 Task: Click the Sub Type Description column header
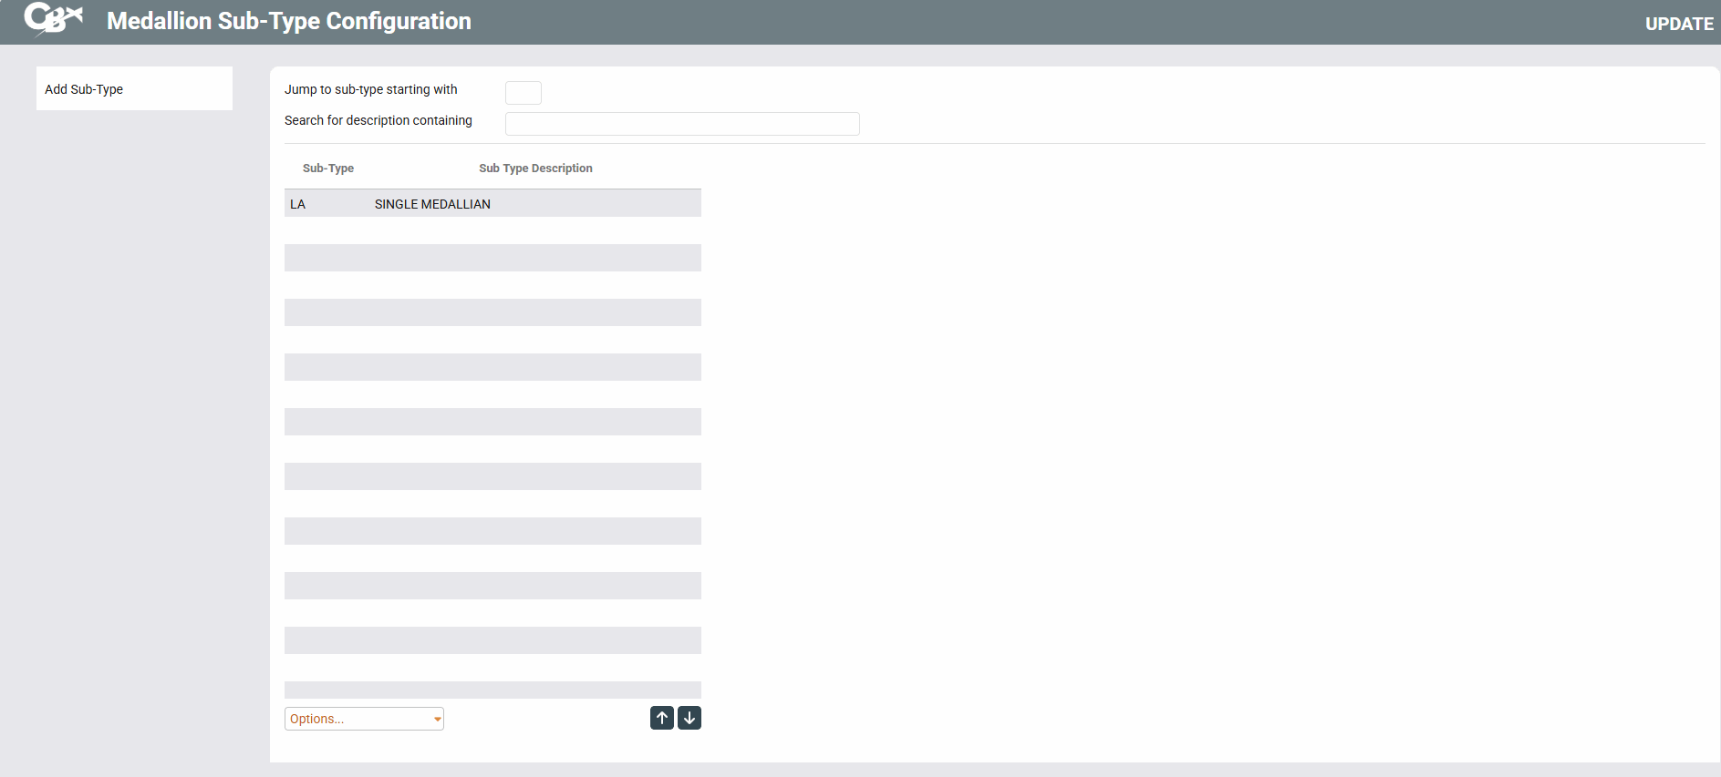pos(535,169)
